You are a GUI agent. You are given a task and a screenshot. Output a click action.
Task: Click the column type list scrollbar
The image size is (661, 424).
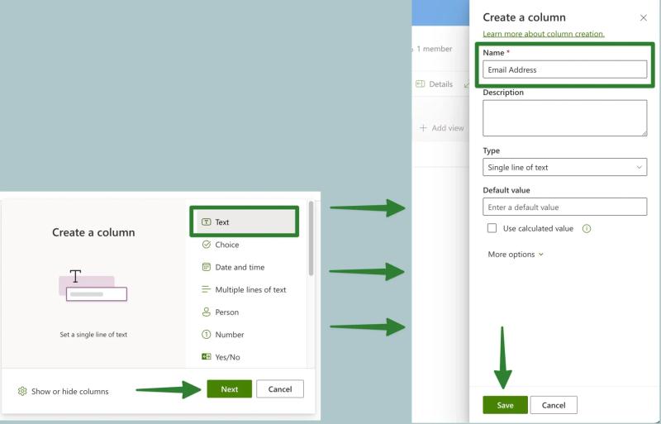(311, 239)
